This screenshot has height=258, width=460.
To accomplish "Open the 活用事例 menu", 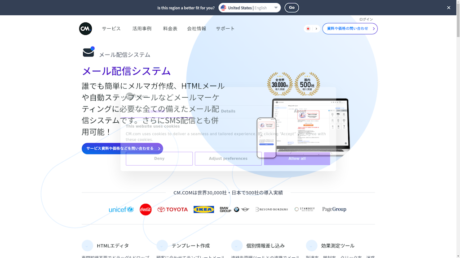I will [142, 29].
